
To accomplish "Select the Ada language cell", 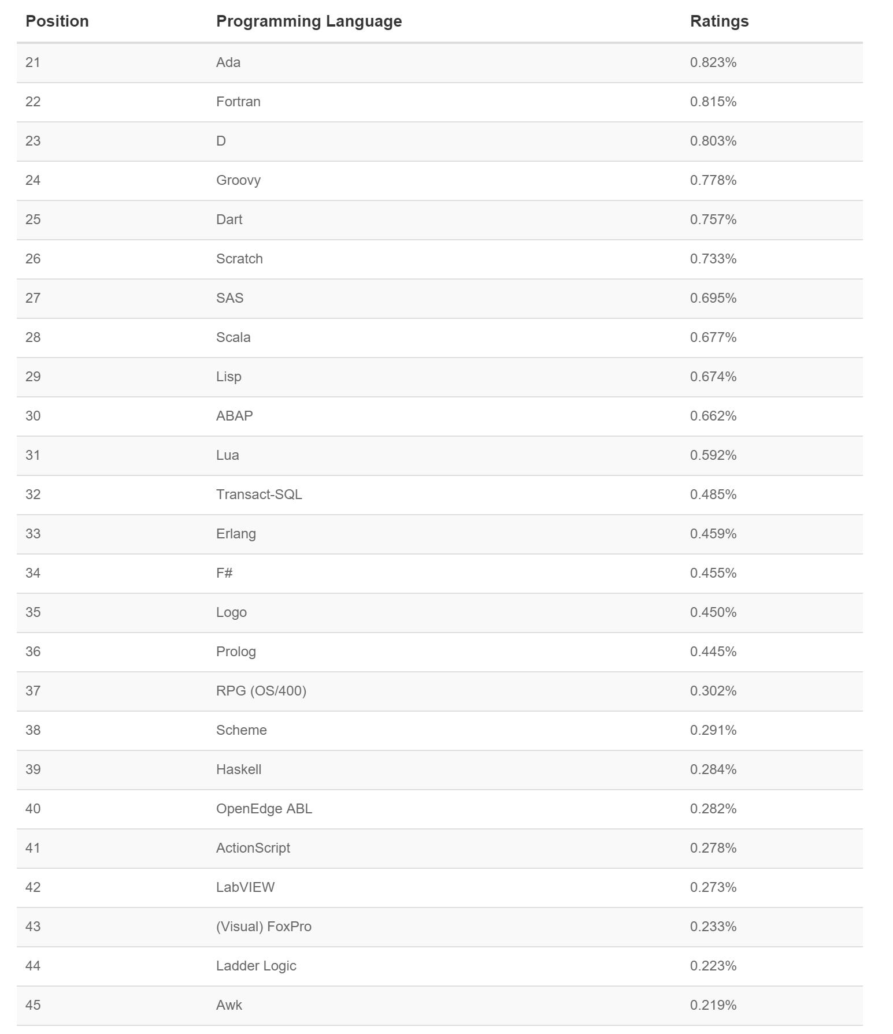I will click(228, 62).
